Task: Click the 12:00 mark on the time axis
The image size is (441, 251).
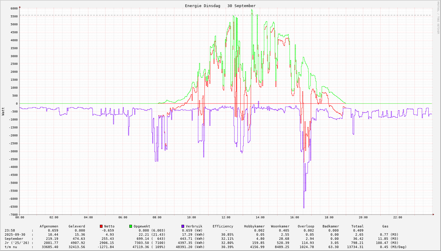Action: pyautogui.click(x=226, y=217)
